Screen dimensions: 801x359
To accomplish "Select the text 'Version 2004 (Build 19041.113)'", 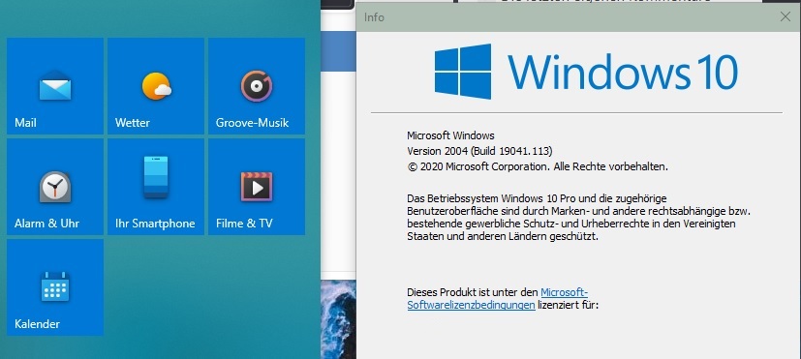I will (x=479, y=151).
